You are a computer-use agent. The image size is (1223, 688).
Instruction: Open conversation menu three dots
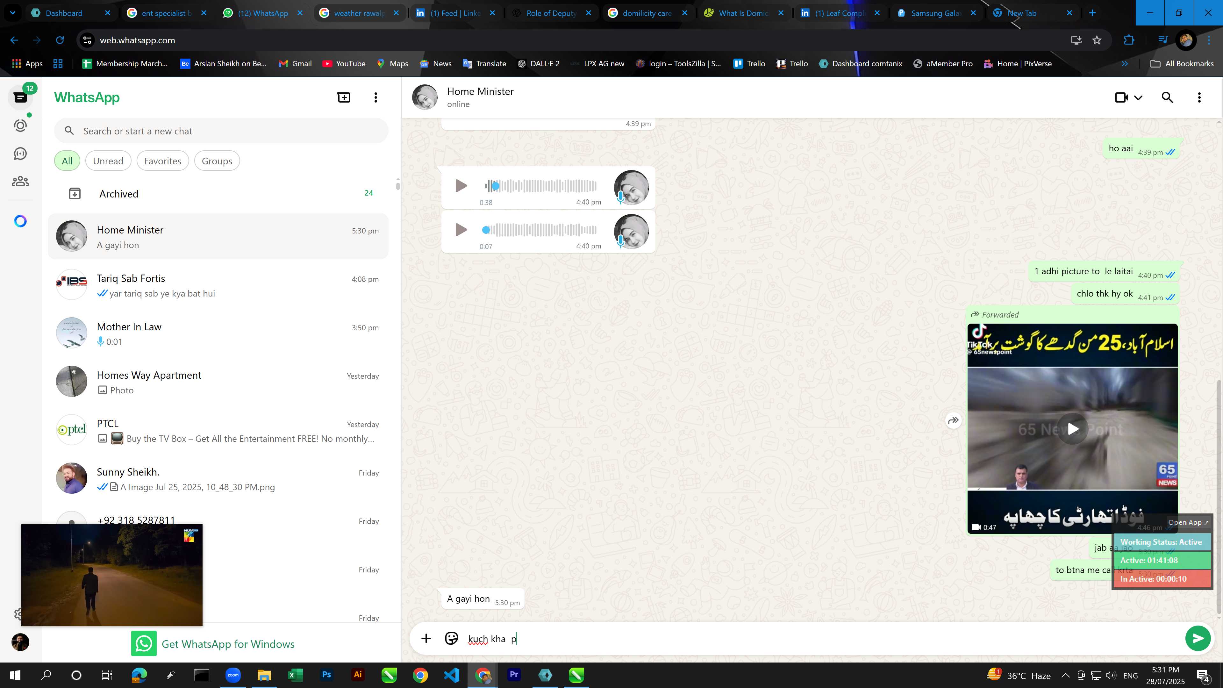(x=1199, y=98)
